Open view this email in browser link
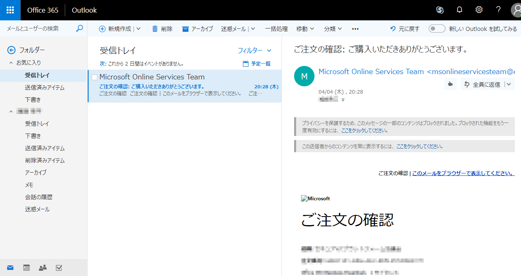 (x=463, y=173)
